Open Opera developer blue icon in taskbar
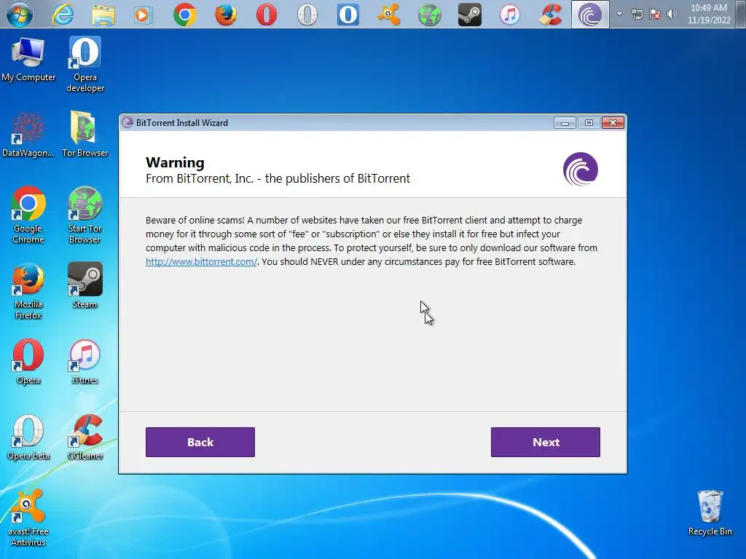Screen dimensions: 746x559 (348, 15)
